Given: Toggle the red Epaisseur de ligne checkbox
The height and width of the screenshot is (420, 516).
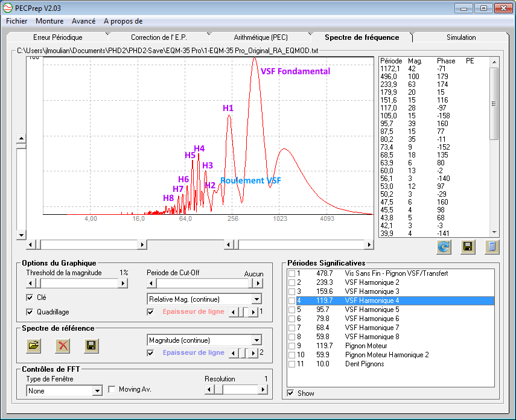Looking at the screenshot, I should tap(150, 312).
